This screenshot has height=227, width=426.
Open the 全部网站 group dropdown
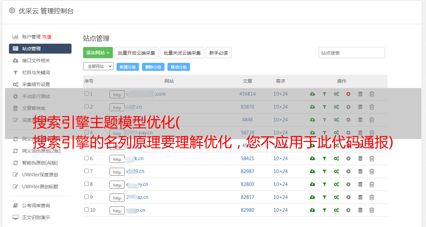click(x=98, y=66)
